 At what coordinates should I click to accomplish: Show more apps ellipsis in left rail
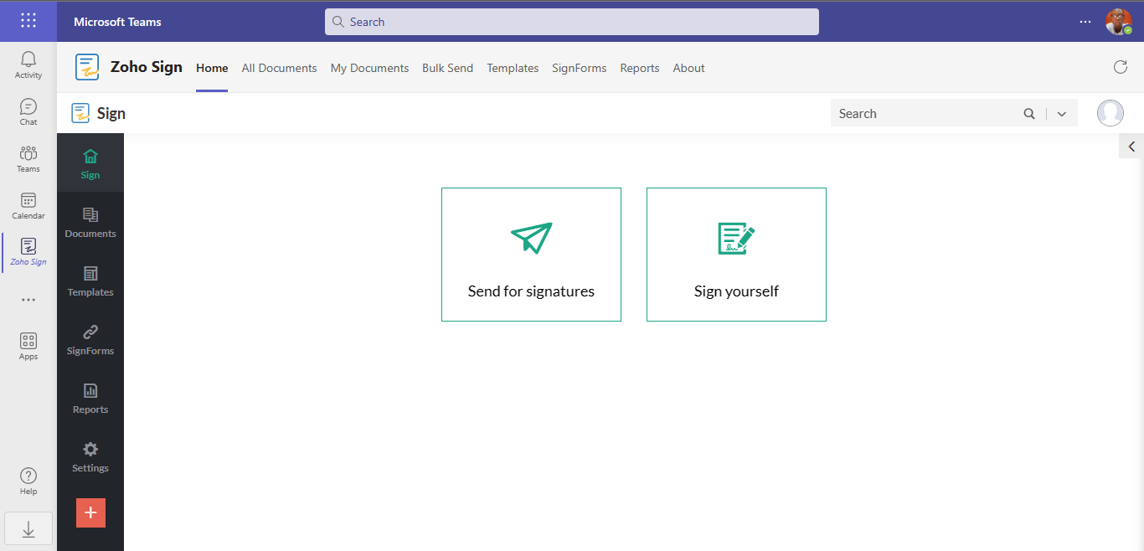click(28, 300)
